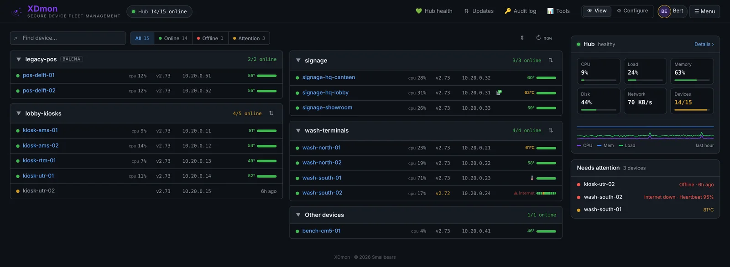This screenshot has height=267, width=730.
Task: Toggle Load series in chart legend
Action: coord(627,146)
